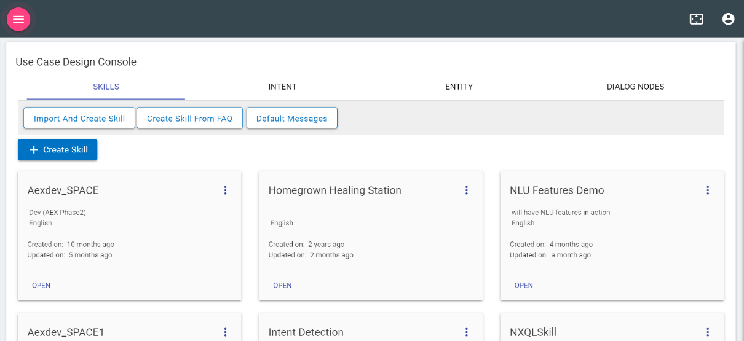Switch to the DIALOG NODES tab

635,87
